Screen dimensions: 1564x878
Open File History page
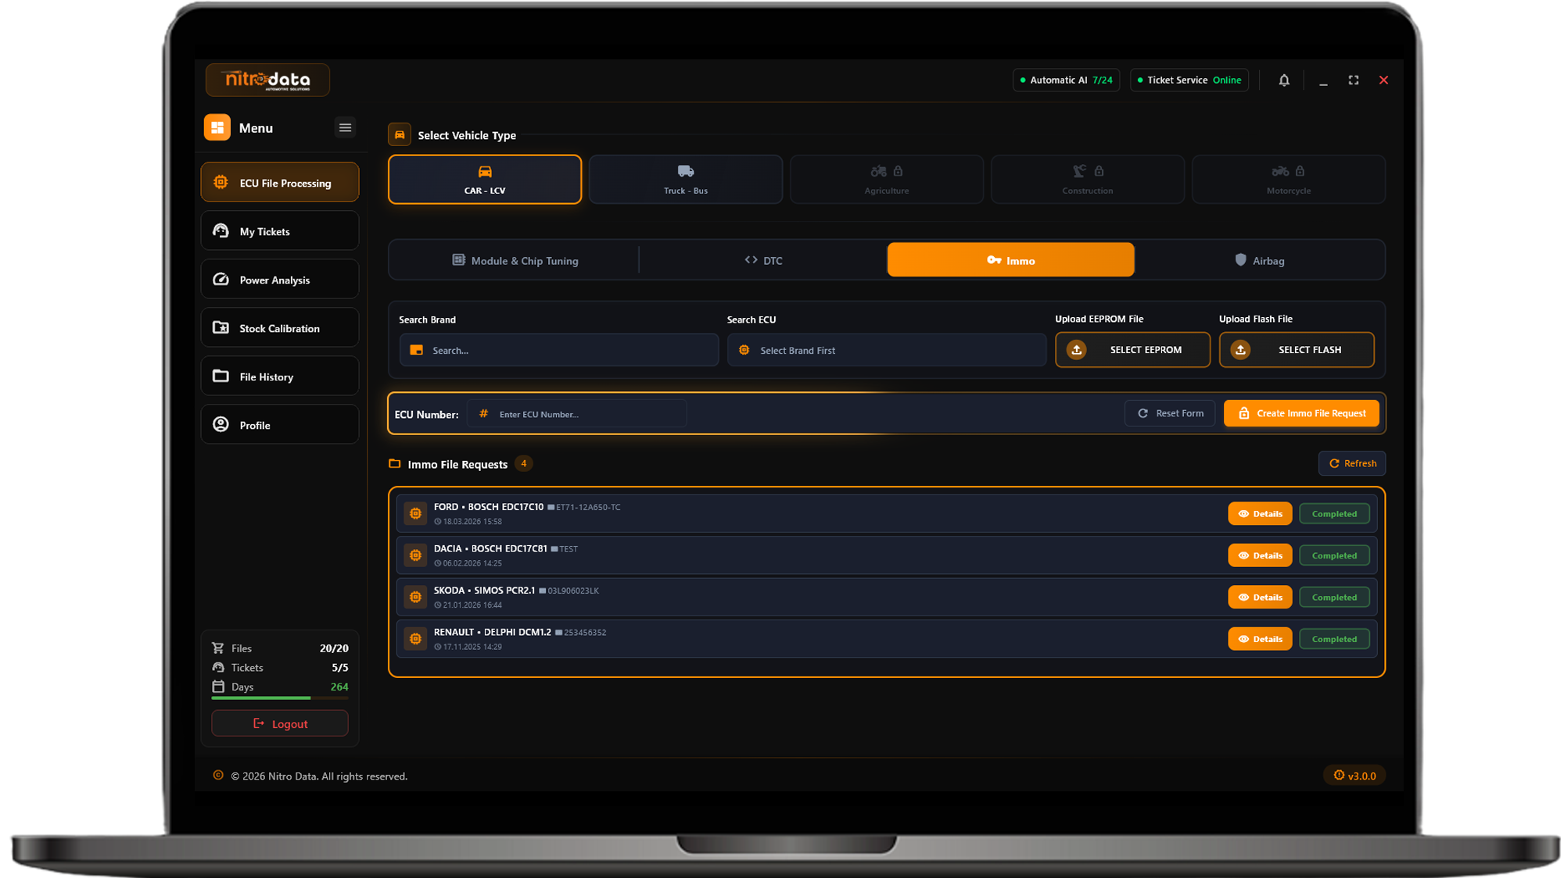[x=280, y=377]
